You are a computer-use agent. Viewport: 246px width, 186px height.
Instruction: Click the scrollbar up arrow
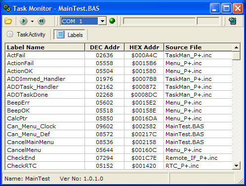tap(236, 47)
